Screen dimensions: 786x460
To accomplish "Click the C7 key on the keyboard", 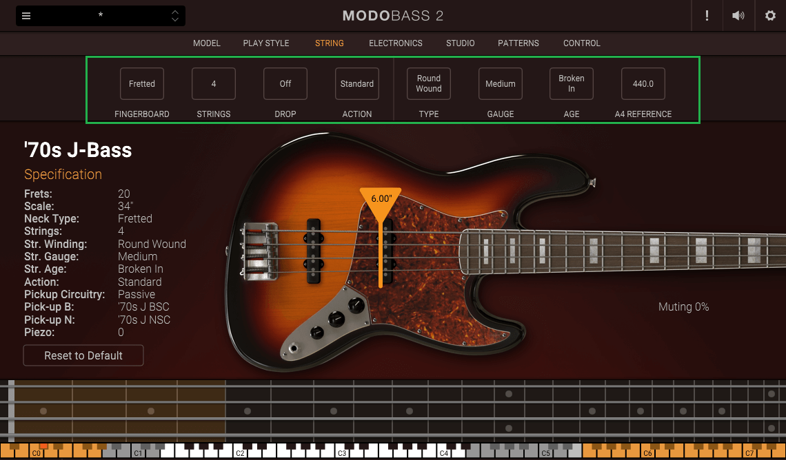I will tap(749, 452).
